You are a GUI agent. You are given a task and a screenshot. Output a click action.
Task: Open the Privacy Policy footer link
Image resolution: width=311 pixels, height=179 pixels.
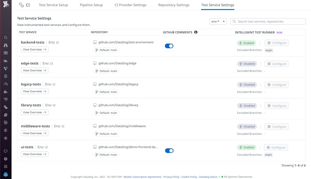171,177
